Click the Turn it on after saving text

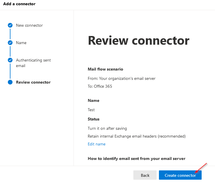pos(107,129)
